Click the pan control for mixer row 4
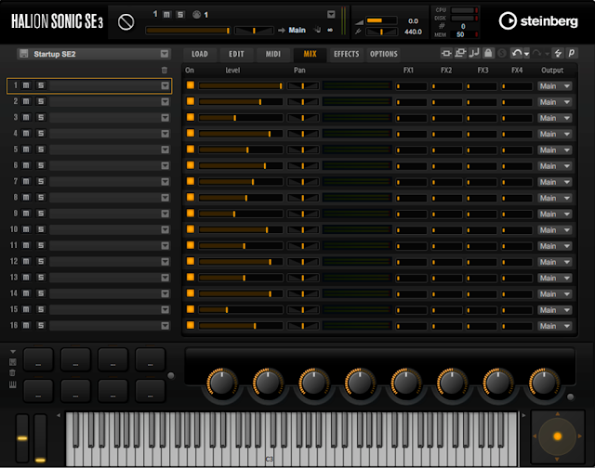The height and width of the screenshot is (468, 595). 303,134
